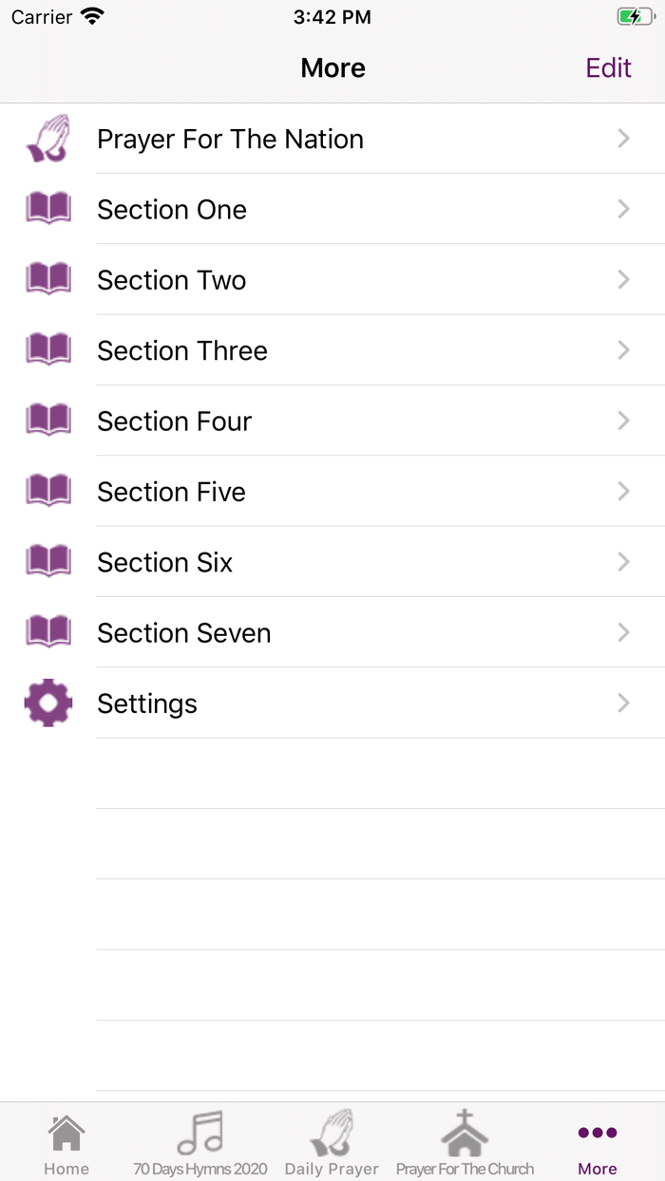The image size is (665, 1181).
Task: Tap the chevron on the Settings row
Action: pos(624,703)
